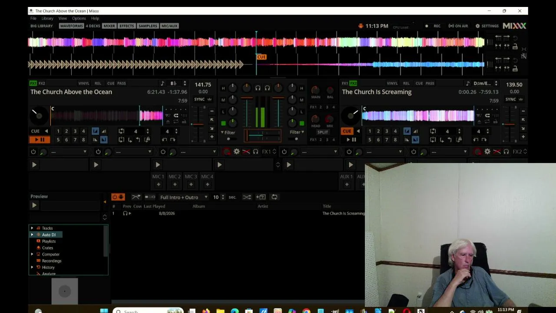556x313 pixels.
Task: Adjust the crossfader slider
Action: click(x=263, y=136)
